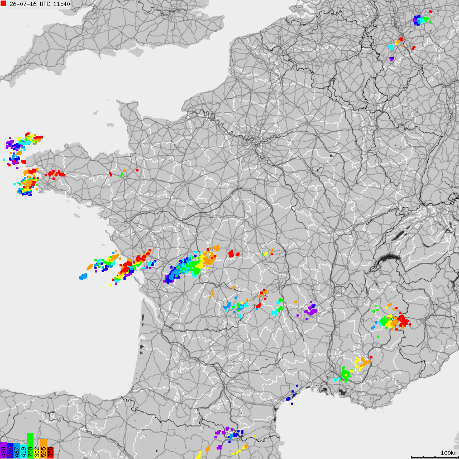The image size is (459, 459).
Task: Click the timestamp text 26-07-16 UTC 11:40
Action: click(40, 4)
